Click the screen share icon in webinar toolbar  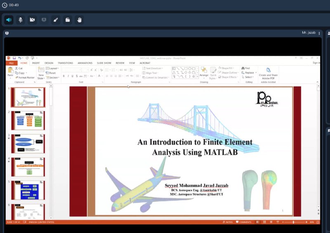pos(44,20)
